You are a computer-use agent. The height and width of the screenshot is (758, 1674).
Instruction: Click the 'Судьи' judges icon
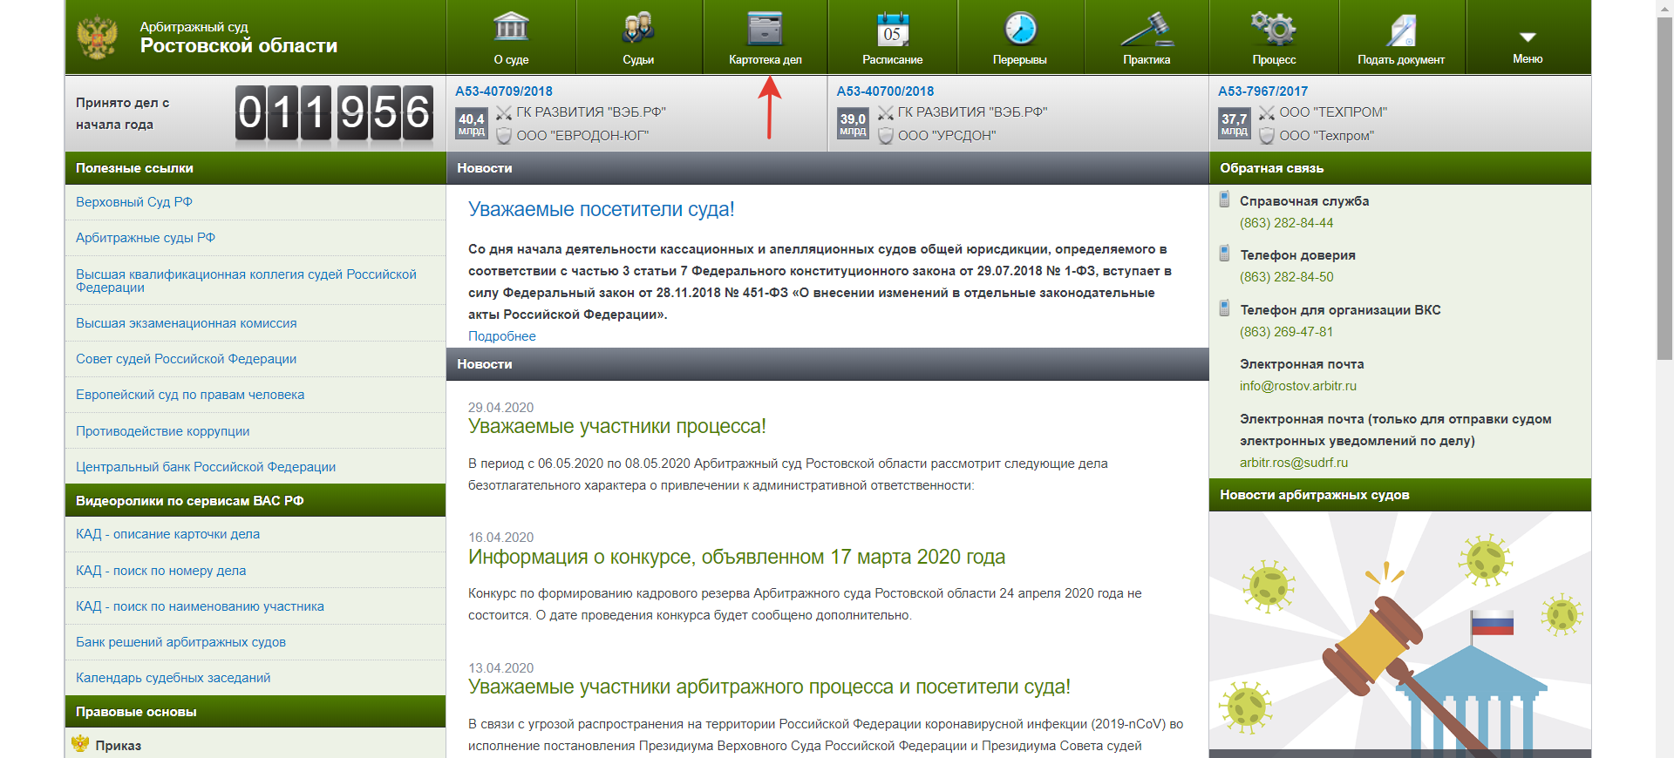tap(638, 28)
